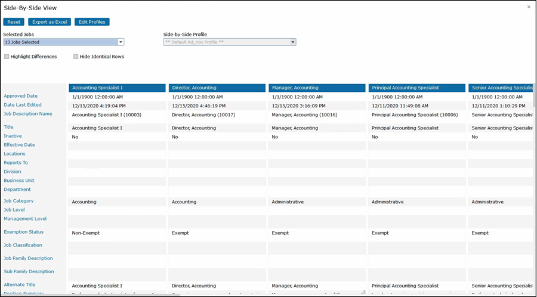The width and height of the screenshot is (537, 297).
Task: Choose the Principal Accounting Specialist column header
Action: 416,88
